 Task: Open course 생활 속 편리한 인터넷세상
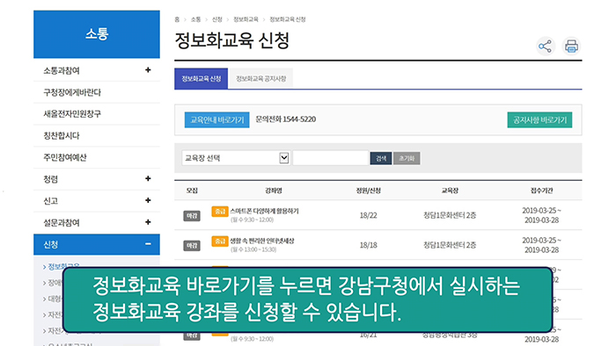click(262, 241)
